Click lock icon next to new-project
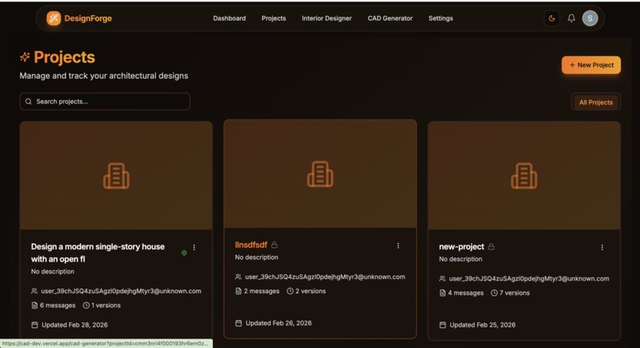The height and width of the screenshot is (348, 640). pos(491,246)
